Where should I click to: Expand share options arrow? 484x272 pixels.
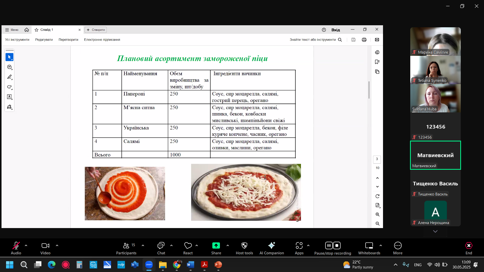pos(228,245)
